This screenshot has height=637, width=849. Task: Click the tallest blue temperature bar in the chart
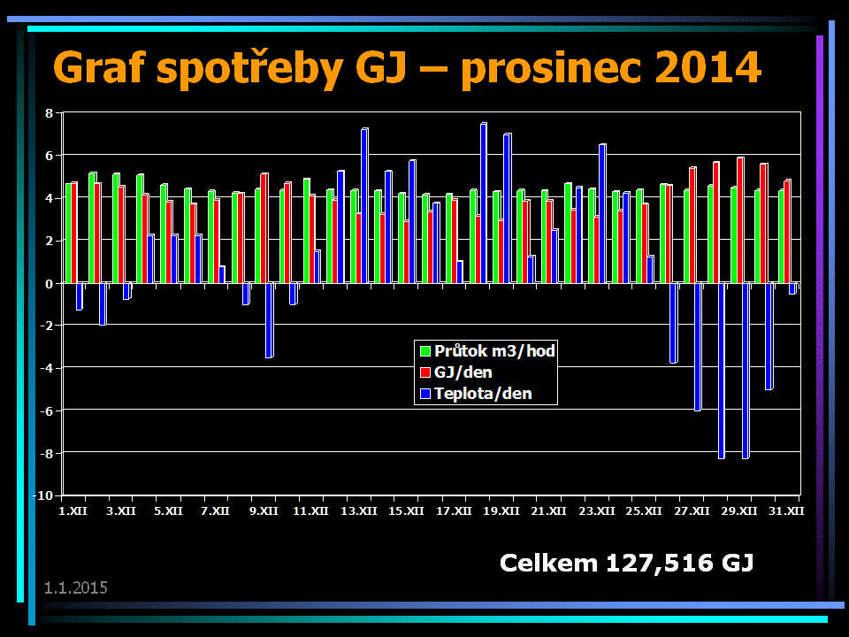[x=484, y=203]
